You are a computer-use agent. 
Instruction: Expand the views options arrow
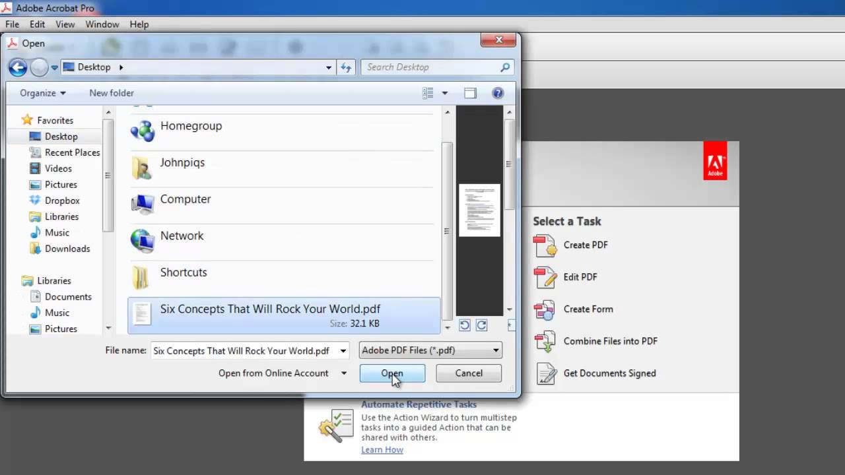tap(444, 93)
